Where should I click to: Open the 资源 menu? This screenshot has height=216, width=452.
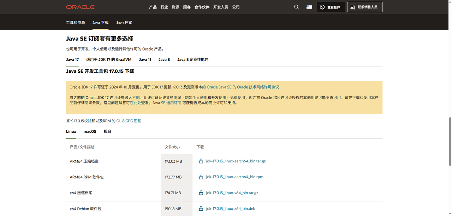coord(176,7)
